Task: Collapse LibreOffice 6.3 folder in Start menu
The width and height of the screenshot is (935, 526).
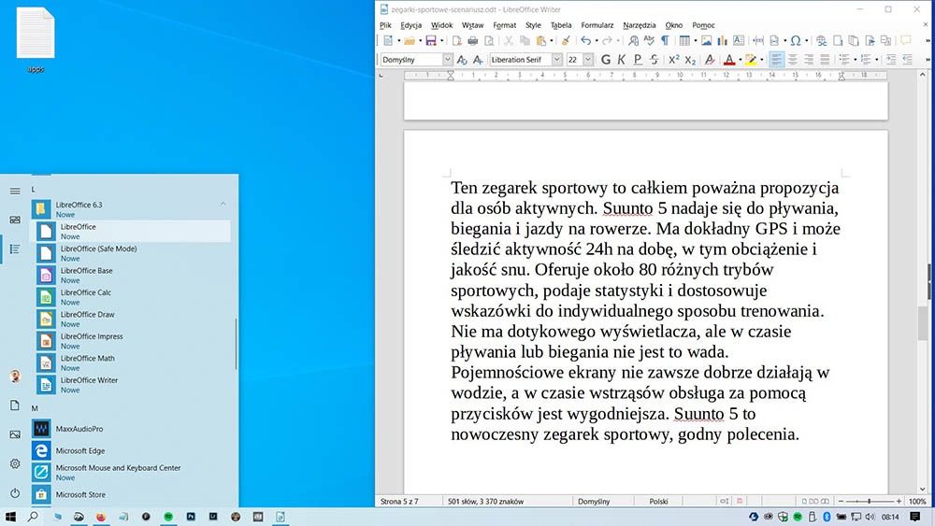Action: pos(223,205)
